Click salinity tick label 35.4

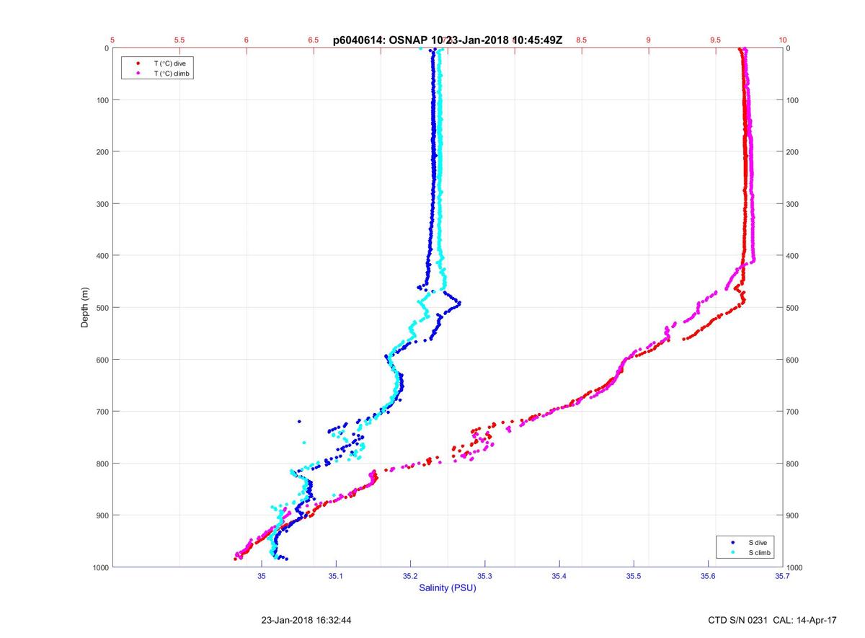(559, 576)
